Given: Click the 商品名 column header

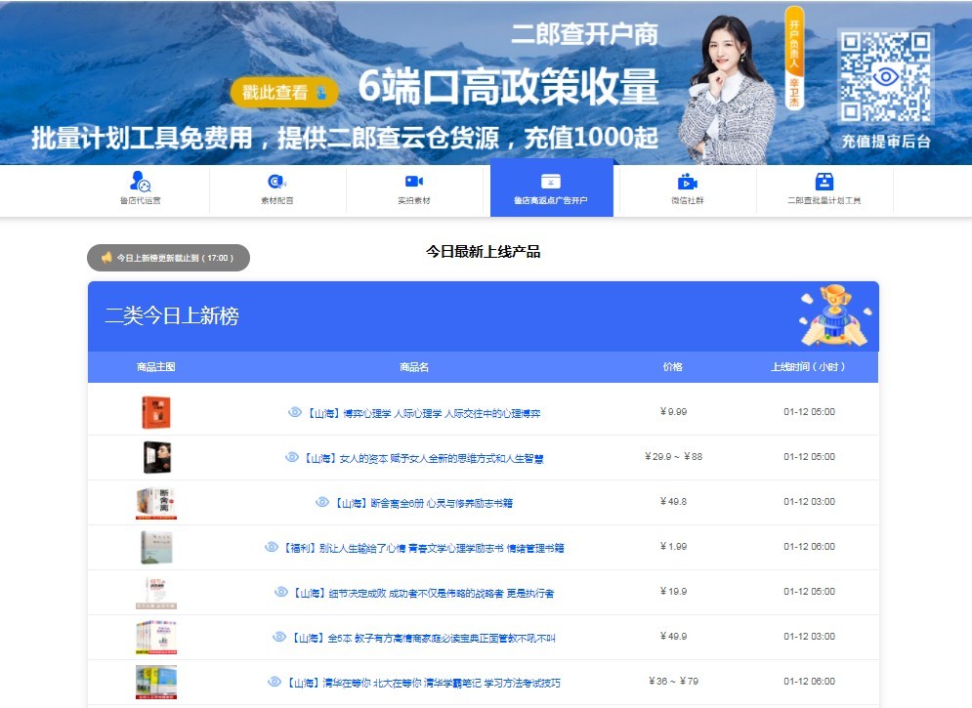Looking at the screenshot, I should pyautogui.click(x=414, y=367).
